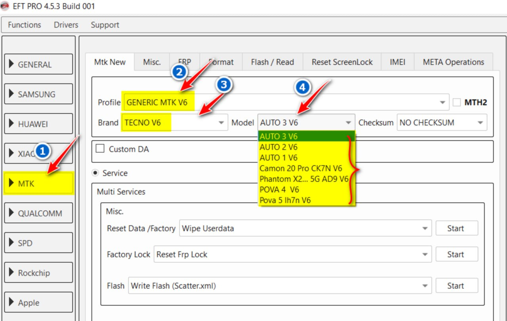Open the HUAWEI sidebar category

click(x=38, y=123)
